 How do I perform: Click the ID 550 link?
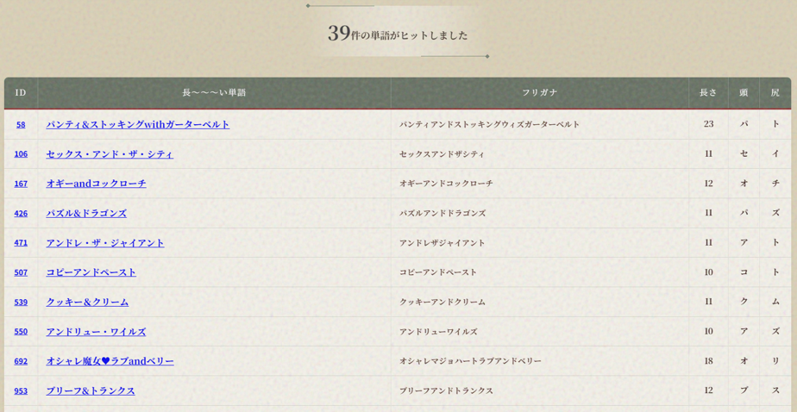click(21, 332)
